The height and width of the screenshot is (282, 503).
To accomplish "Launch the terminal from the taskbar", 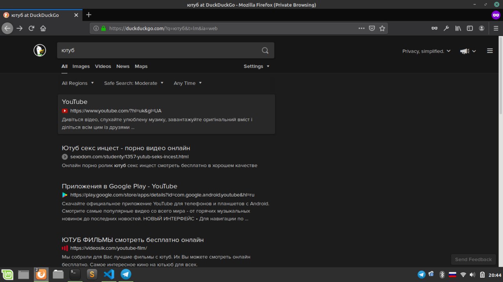I will pos(75,275).
